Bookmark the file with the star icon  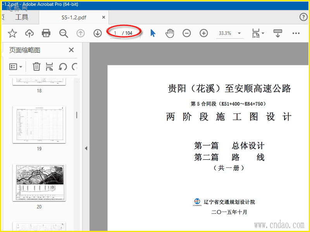12,33
